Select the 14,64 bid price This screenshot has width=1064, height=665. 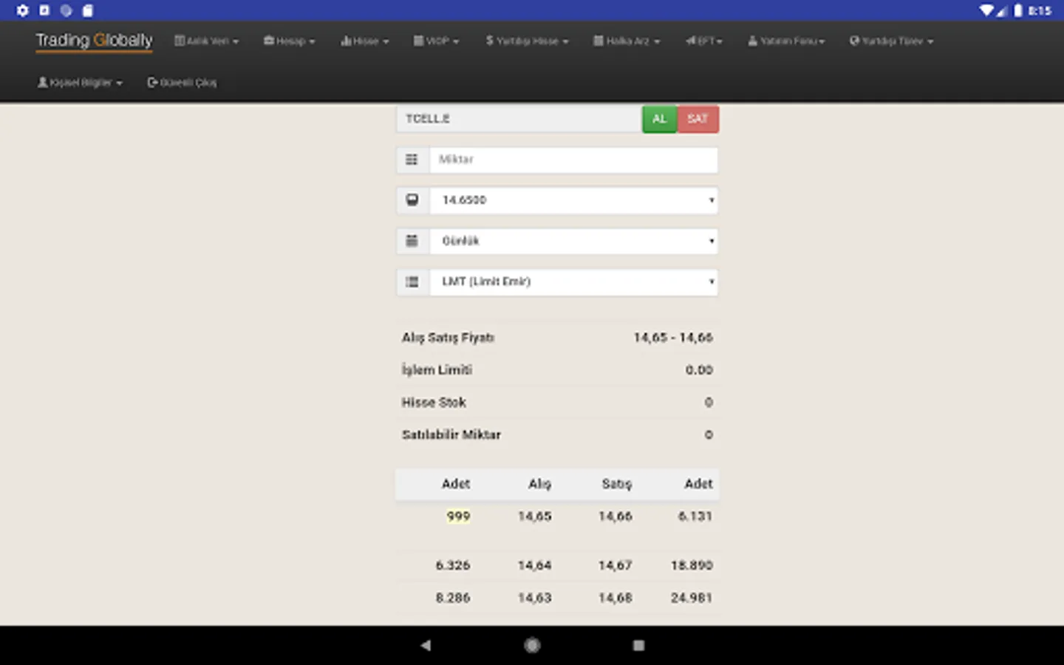coord(534,565)
